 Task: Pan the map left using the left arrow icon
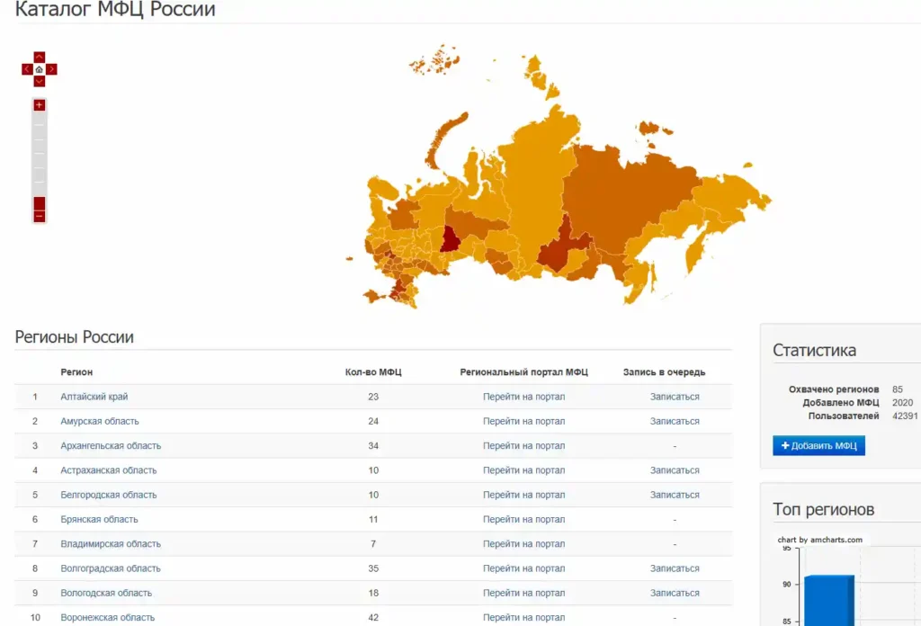(26, 69)
